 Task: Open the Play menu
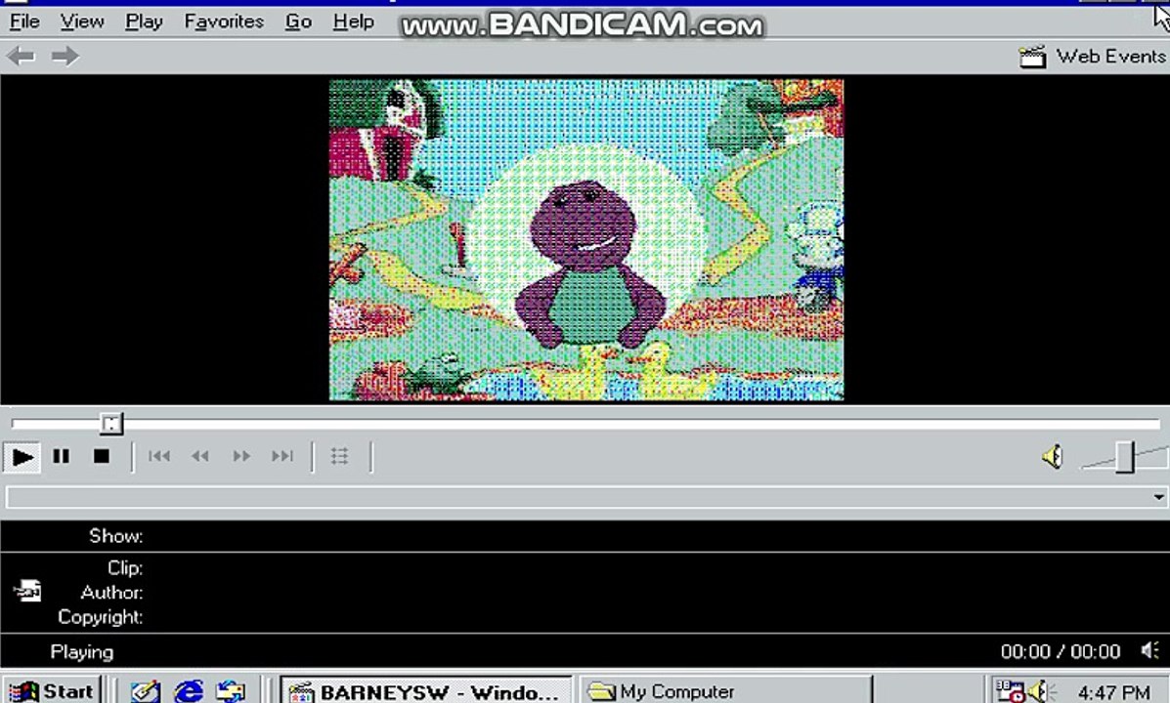coord(144,21)
